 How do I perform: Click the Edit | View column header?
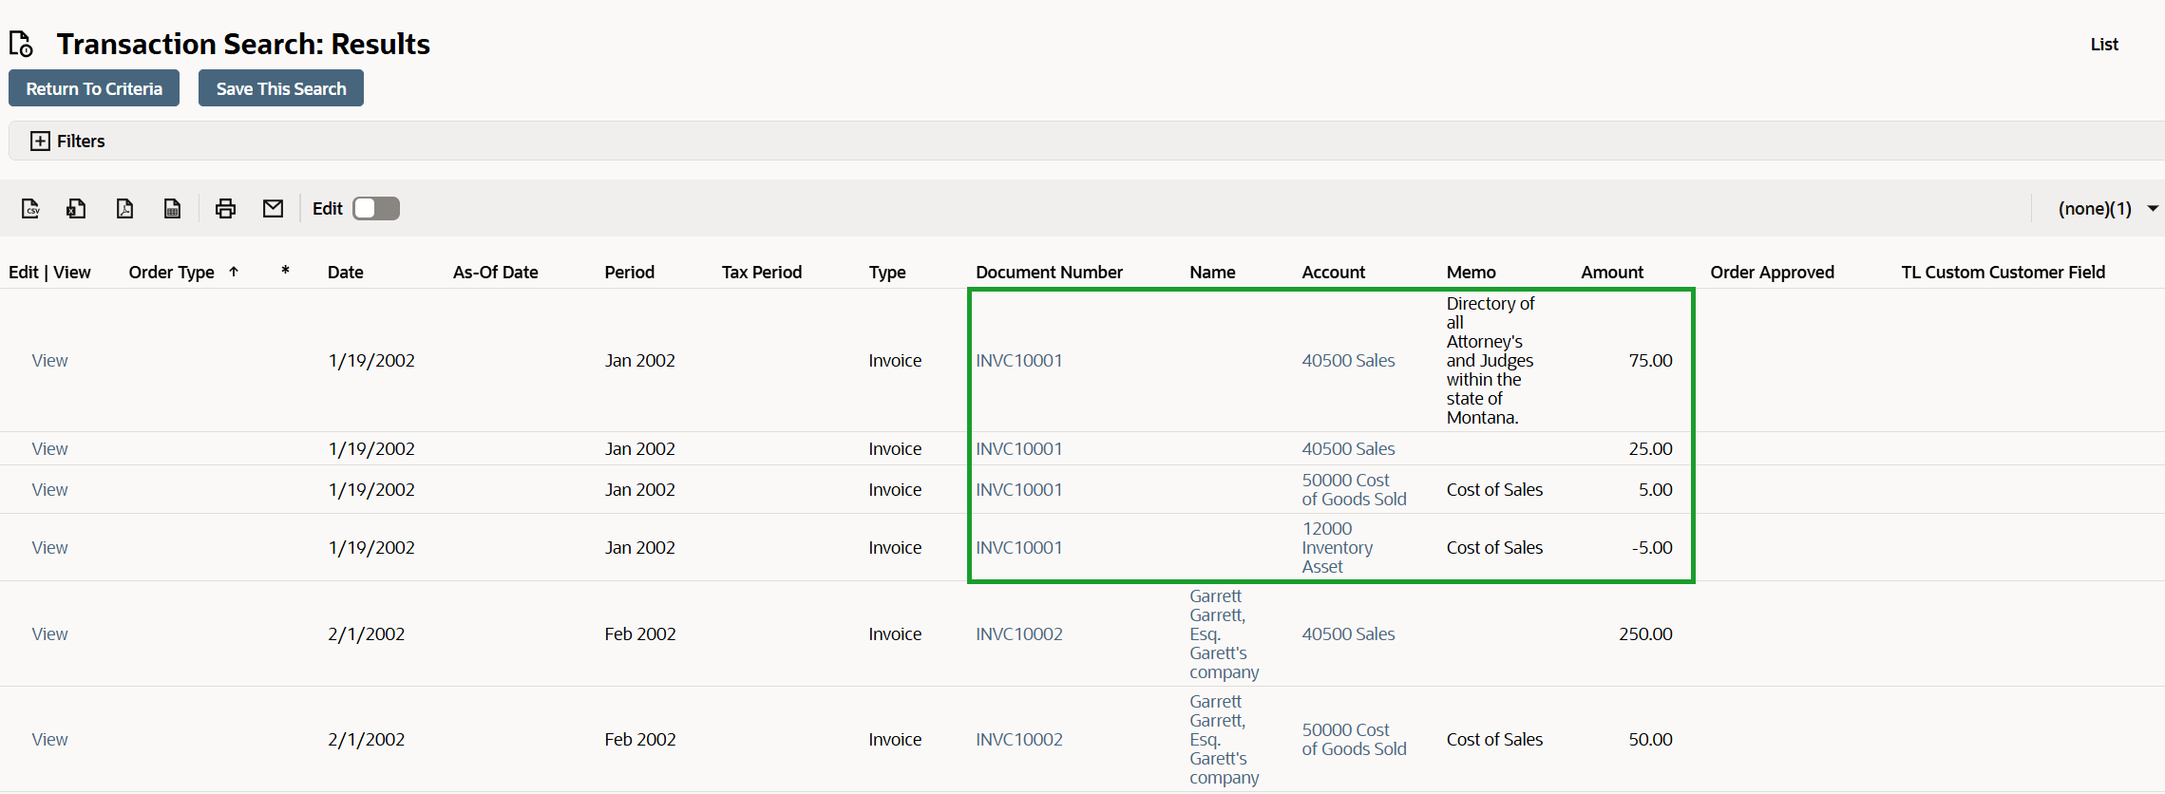[x=49, y=273]
